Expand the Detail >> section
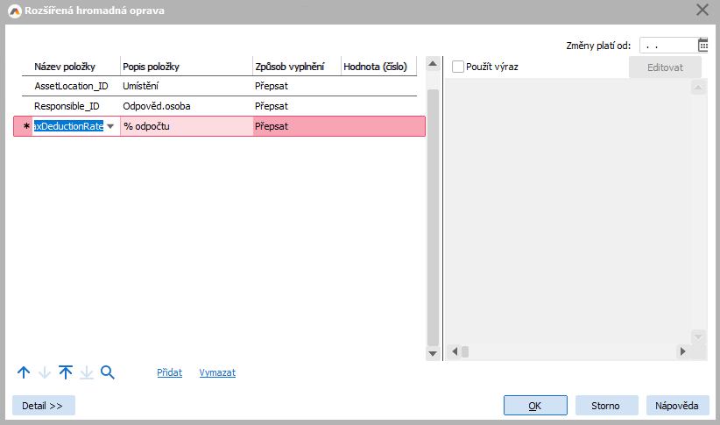The width and height of the screenshot is (720, 425). (43, 405)
